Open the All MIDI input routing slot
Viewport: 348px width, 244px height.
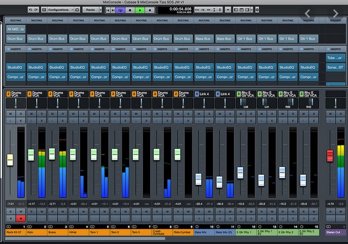click(x=16, y=29)
